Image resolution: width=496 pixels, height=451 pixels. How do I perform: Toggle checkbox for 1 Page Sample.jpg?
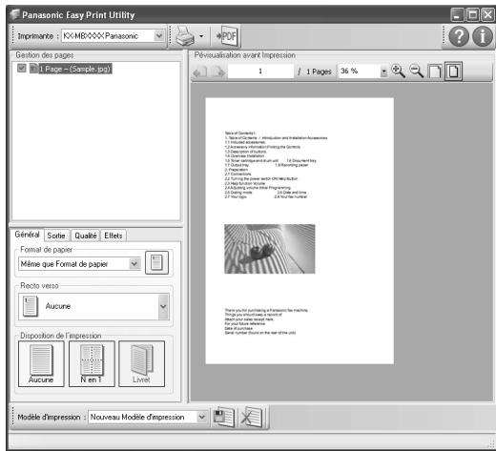(x=22, y=68)
